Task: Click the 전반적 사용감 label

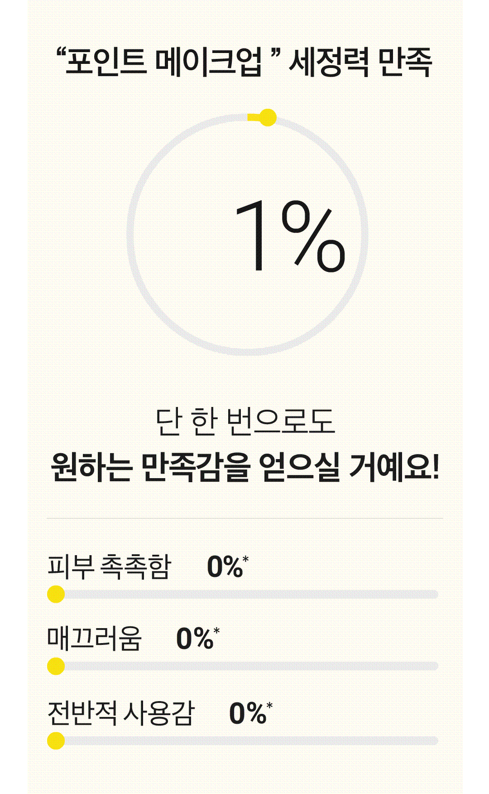Action: [121, 713]
